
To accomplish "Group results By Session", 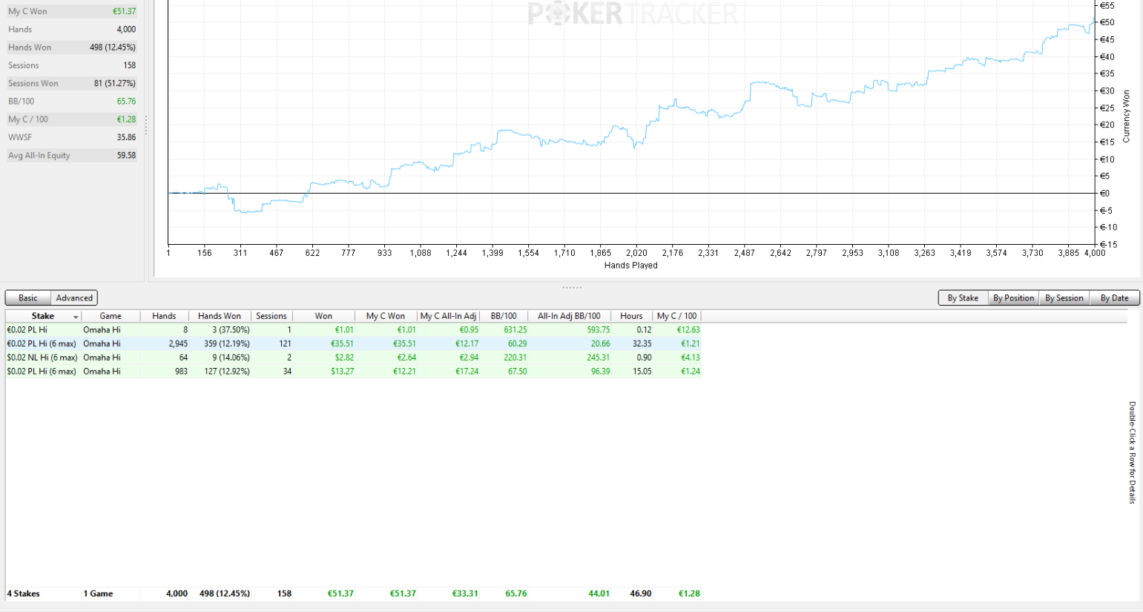I will [x=1064, y=298].
